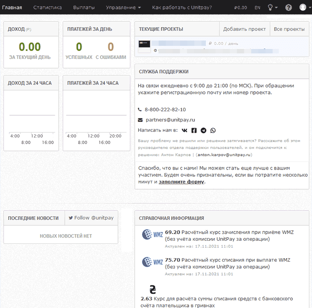Click the hryvnia currency symbol icon
Screen dimensions: 312x308
coord(152,289)
